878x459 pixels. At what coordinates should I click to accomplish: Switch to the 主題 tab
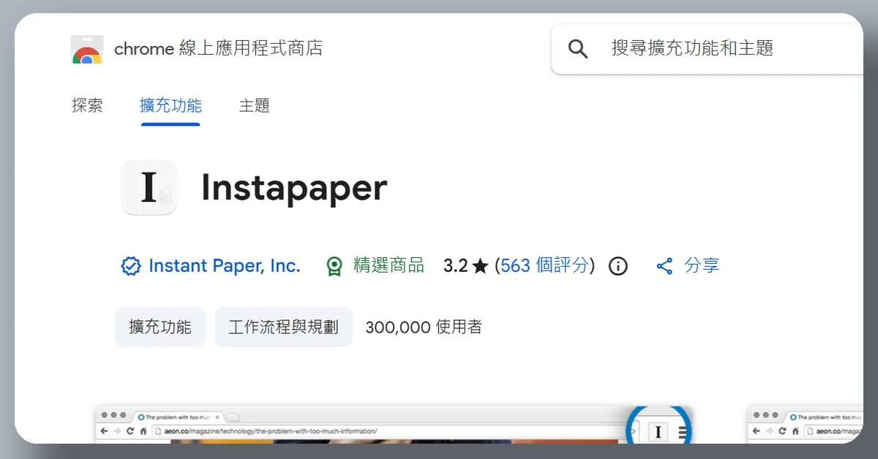tap(255, 105)
